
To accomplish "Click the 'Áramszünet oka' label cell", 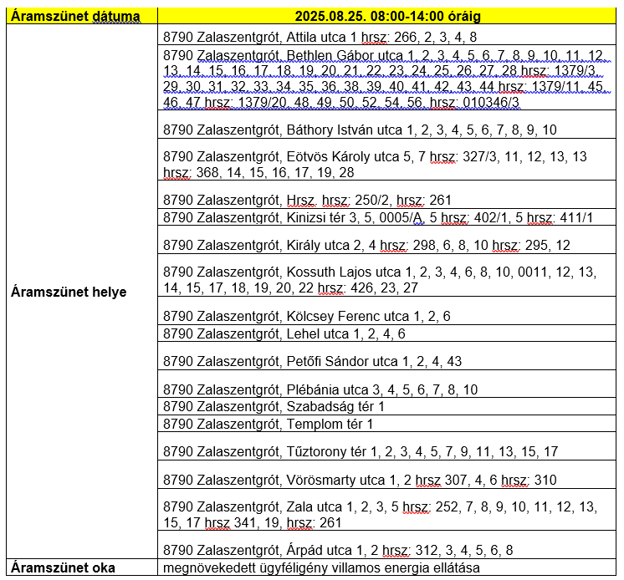I will pyautogui.click(x=82, y=567).
